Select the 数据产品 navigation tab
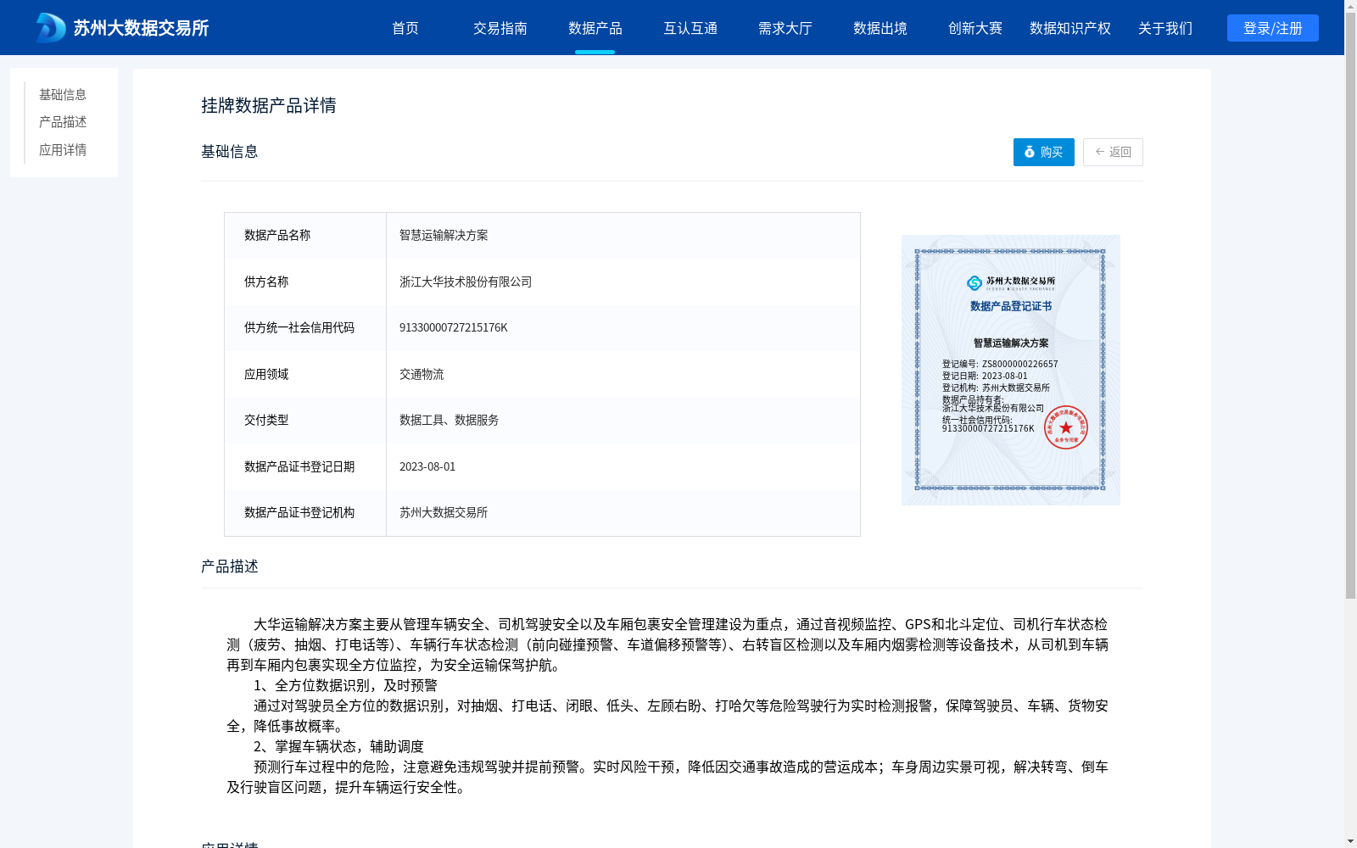This screenshot has width=1357, height=848. 595,28
